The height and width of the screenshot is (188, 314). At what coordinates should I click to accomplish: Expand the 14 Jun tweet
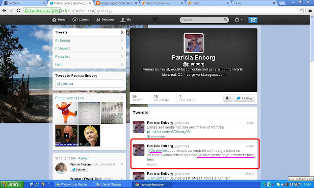click(152, 164)
